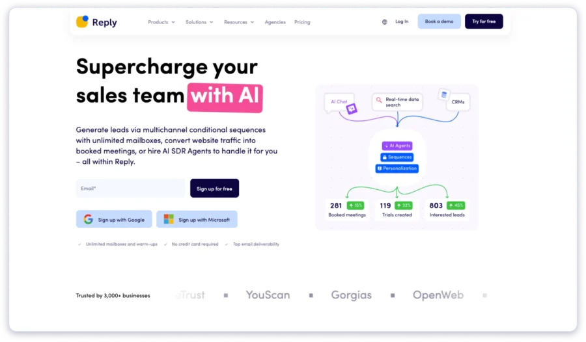This screenshot has width=586, height=342.
Task: Click checkmark beside No credit card required
Action: (x=165, y=244)
